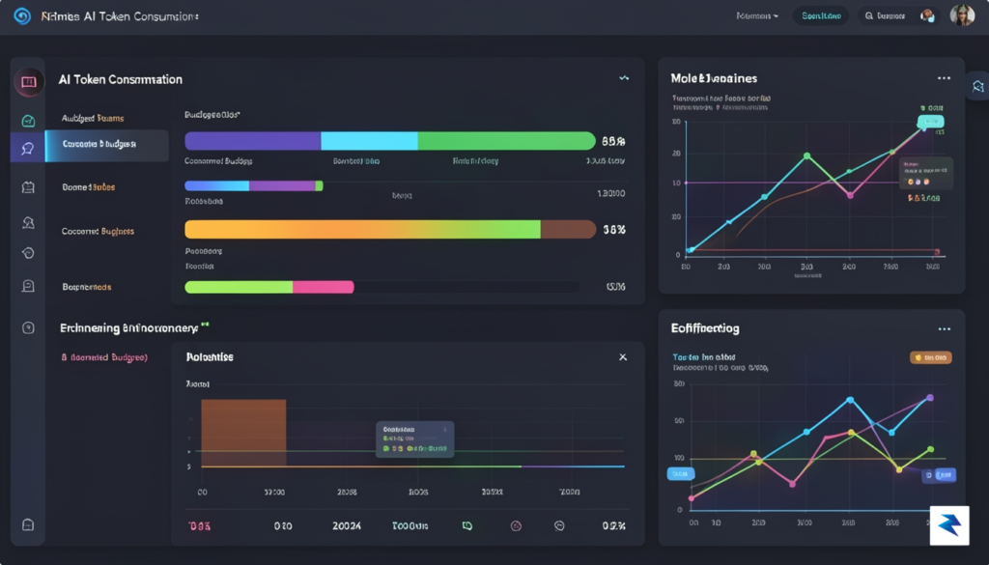Click the pink percentage at the stats row start
989x565 pixels.
click(x=199, y=526)
